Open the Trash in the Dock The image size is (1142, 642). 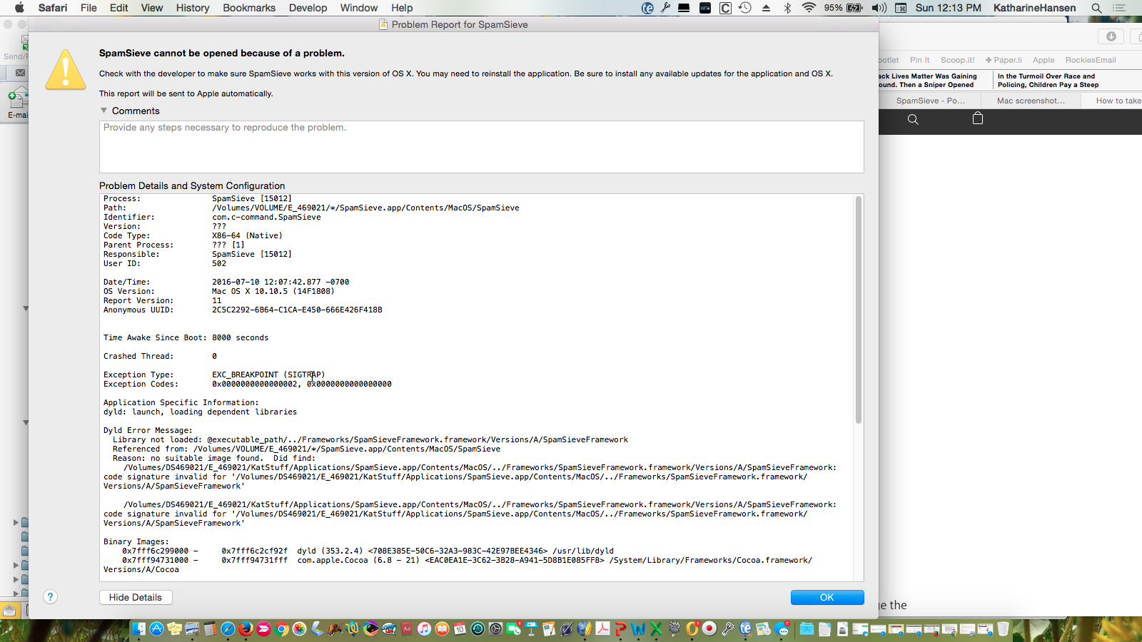coord(1003,628)
